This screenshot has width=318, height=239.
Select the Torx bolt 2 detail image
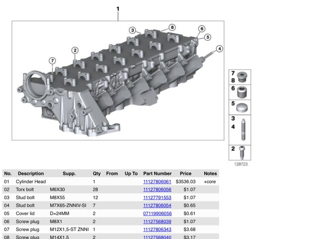242,152
